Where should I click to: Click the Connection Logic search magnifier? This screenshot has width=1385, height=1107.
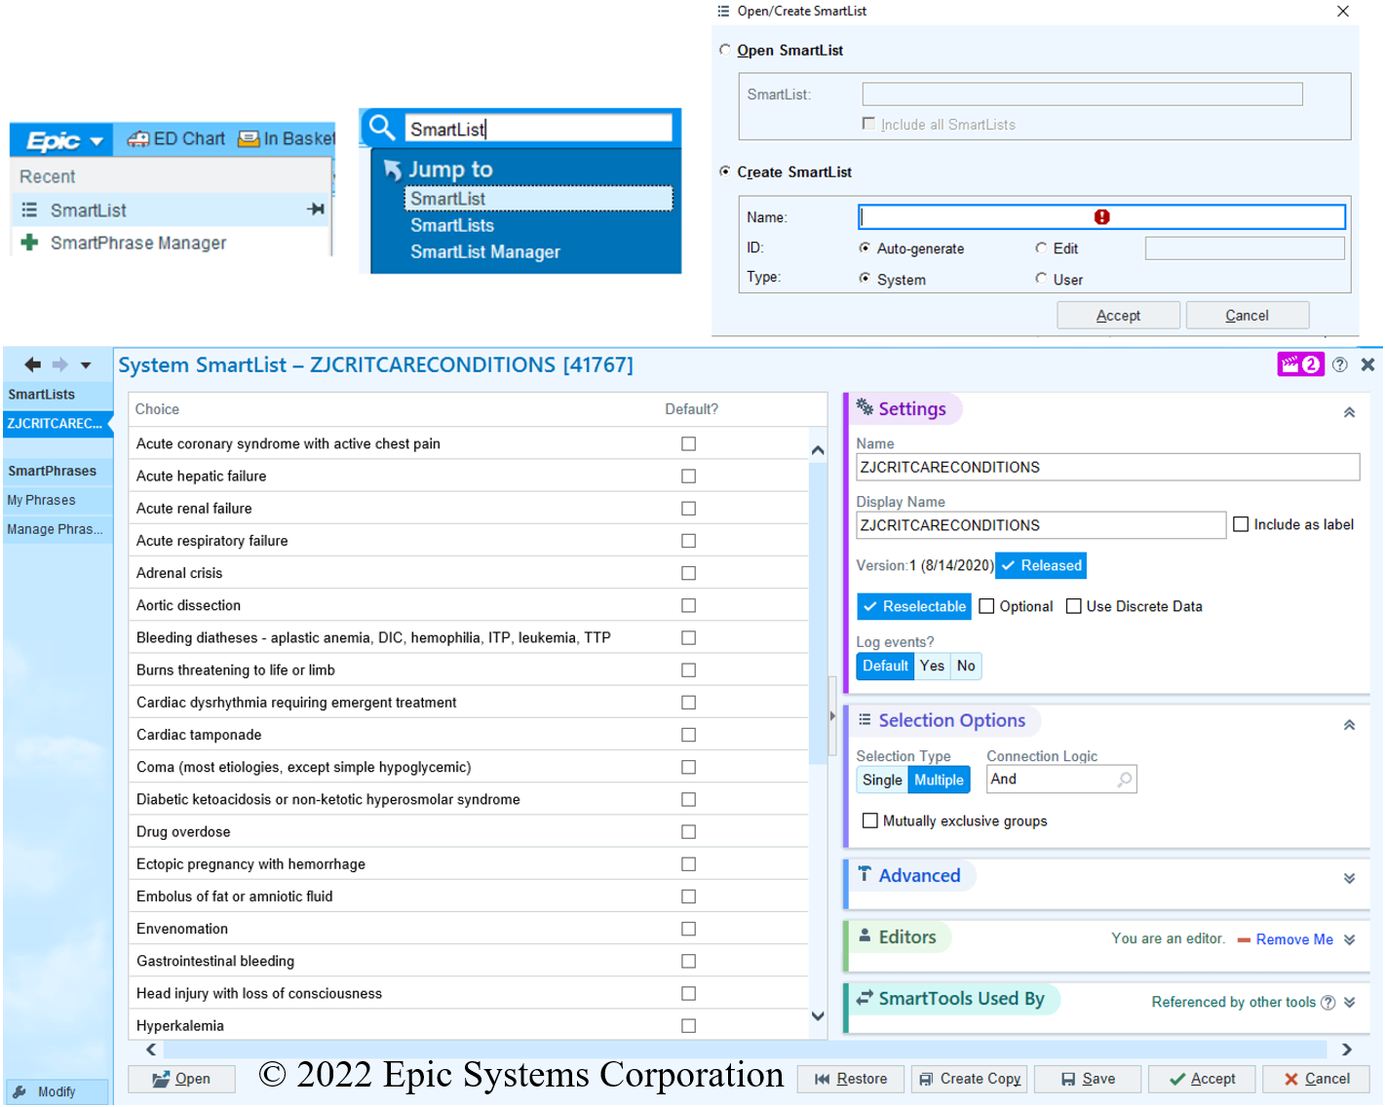(1125, 780)
